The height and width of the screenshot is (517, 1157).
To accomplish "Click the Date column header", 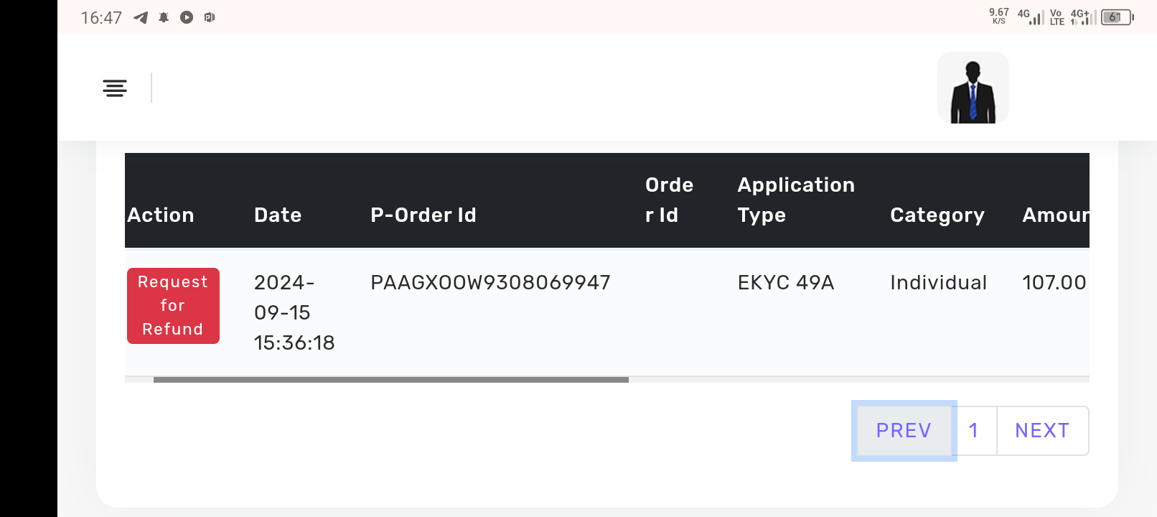I will click(278, 215).
